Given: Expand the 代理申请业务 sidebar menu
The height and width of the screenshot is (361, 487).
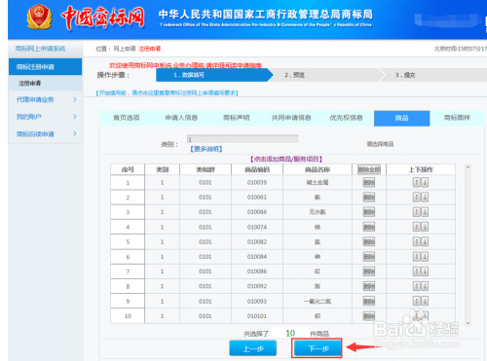Looking at the screenshot, I should click(45, 99).
